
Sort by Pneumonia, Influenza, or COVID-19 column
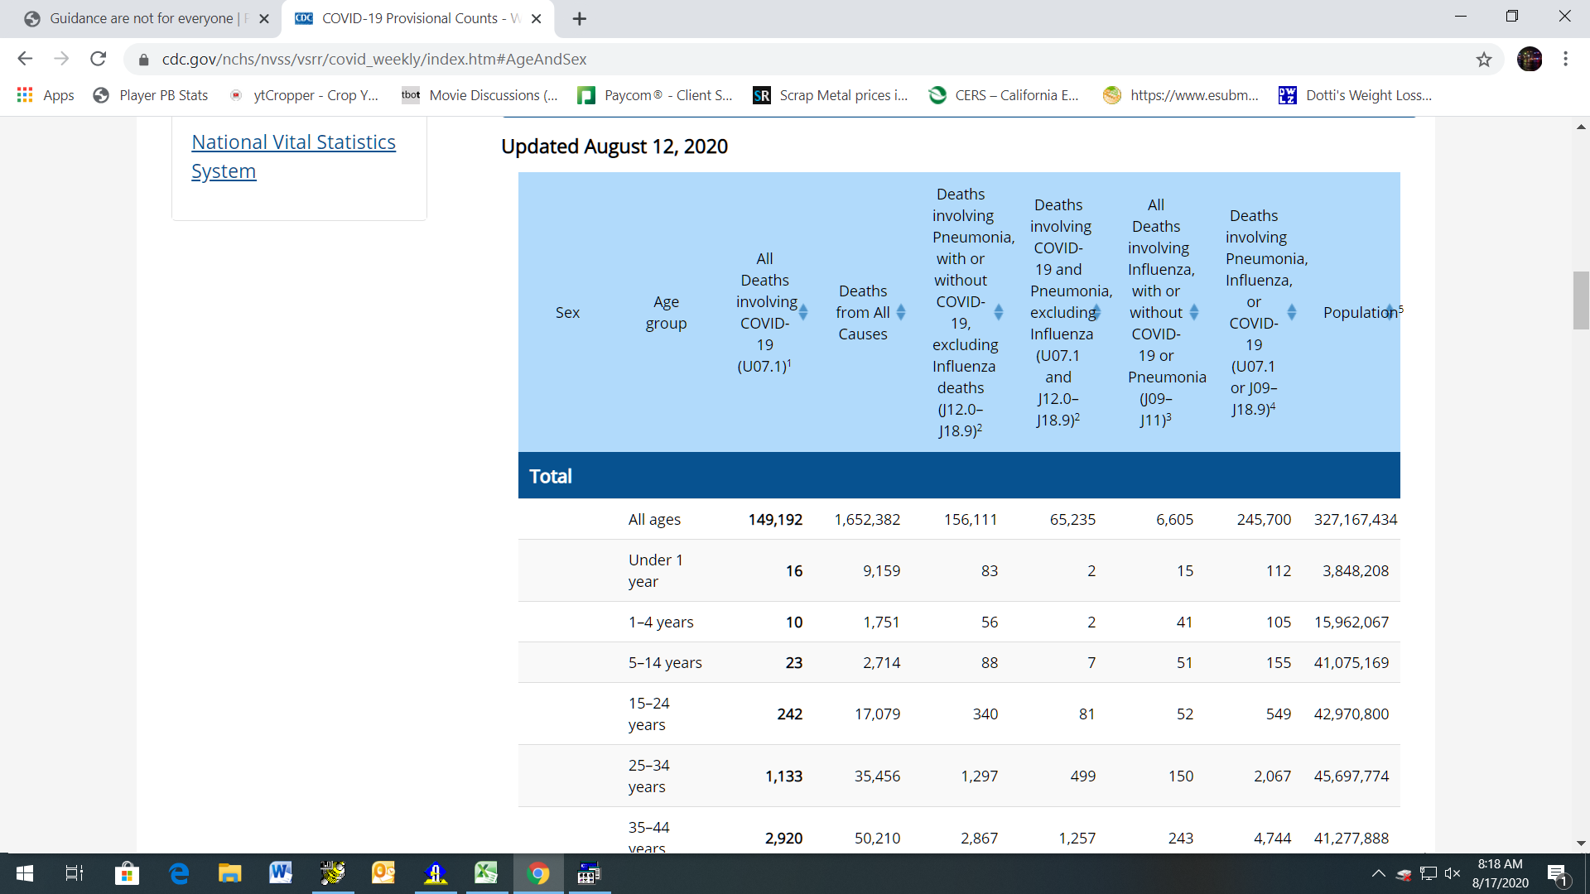pyautogui.click(x=1291, y=312)
